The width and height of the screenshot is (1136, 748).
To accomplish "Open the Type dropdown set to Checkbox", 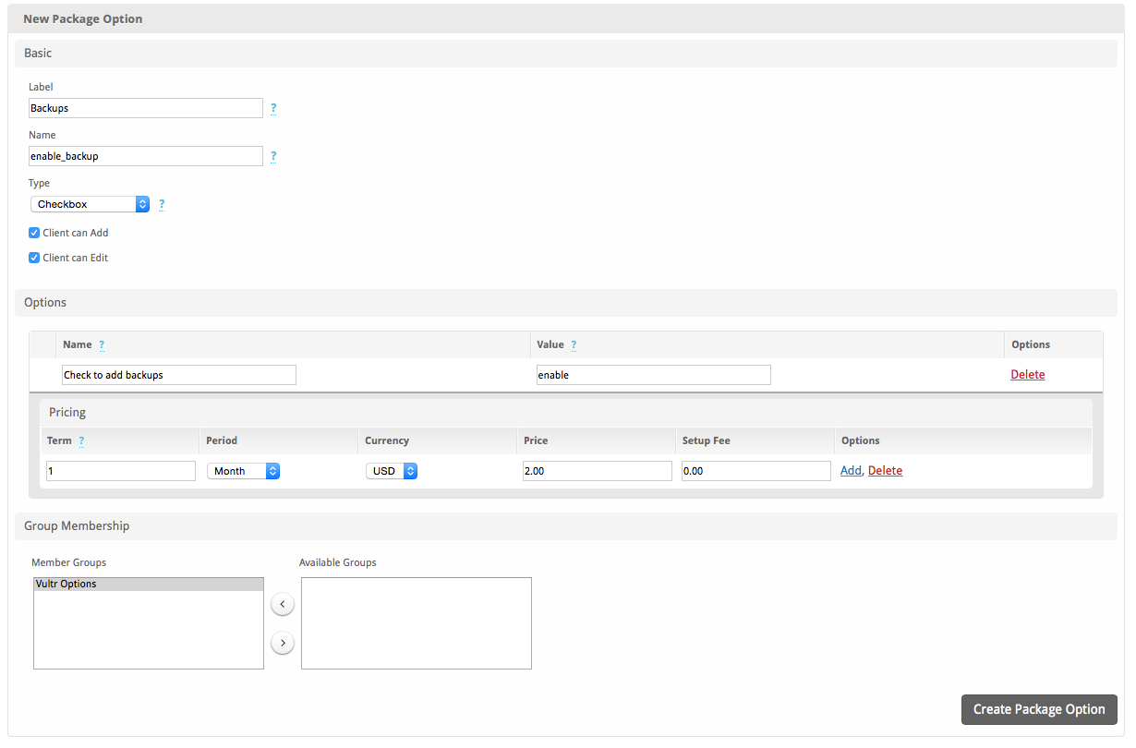I will (90, 204).
